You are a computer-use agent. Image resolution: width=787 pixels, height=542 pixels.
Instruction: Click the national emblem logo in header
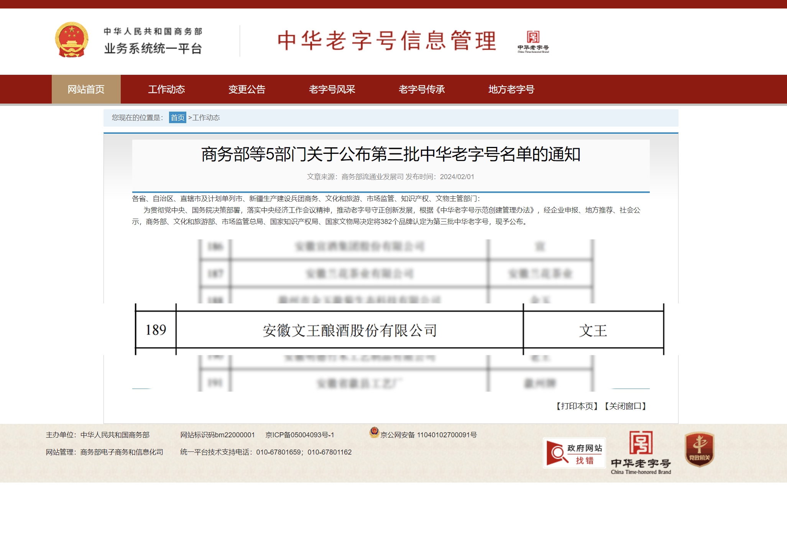click(72, 40)
